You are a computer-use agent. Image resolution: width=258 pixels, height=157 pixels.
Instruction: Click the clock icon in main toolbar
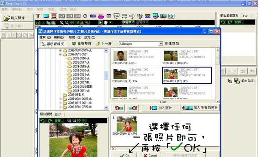(x=85, y=16)
